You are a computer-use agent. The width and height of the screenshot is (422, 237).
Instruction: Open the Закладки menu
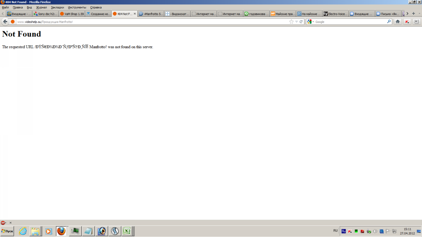(57, 7)
